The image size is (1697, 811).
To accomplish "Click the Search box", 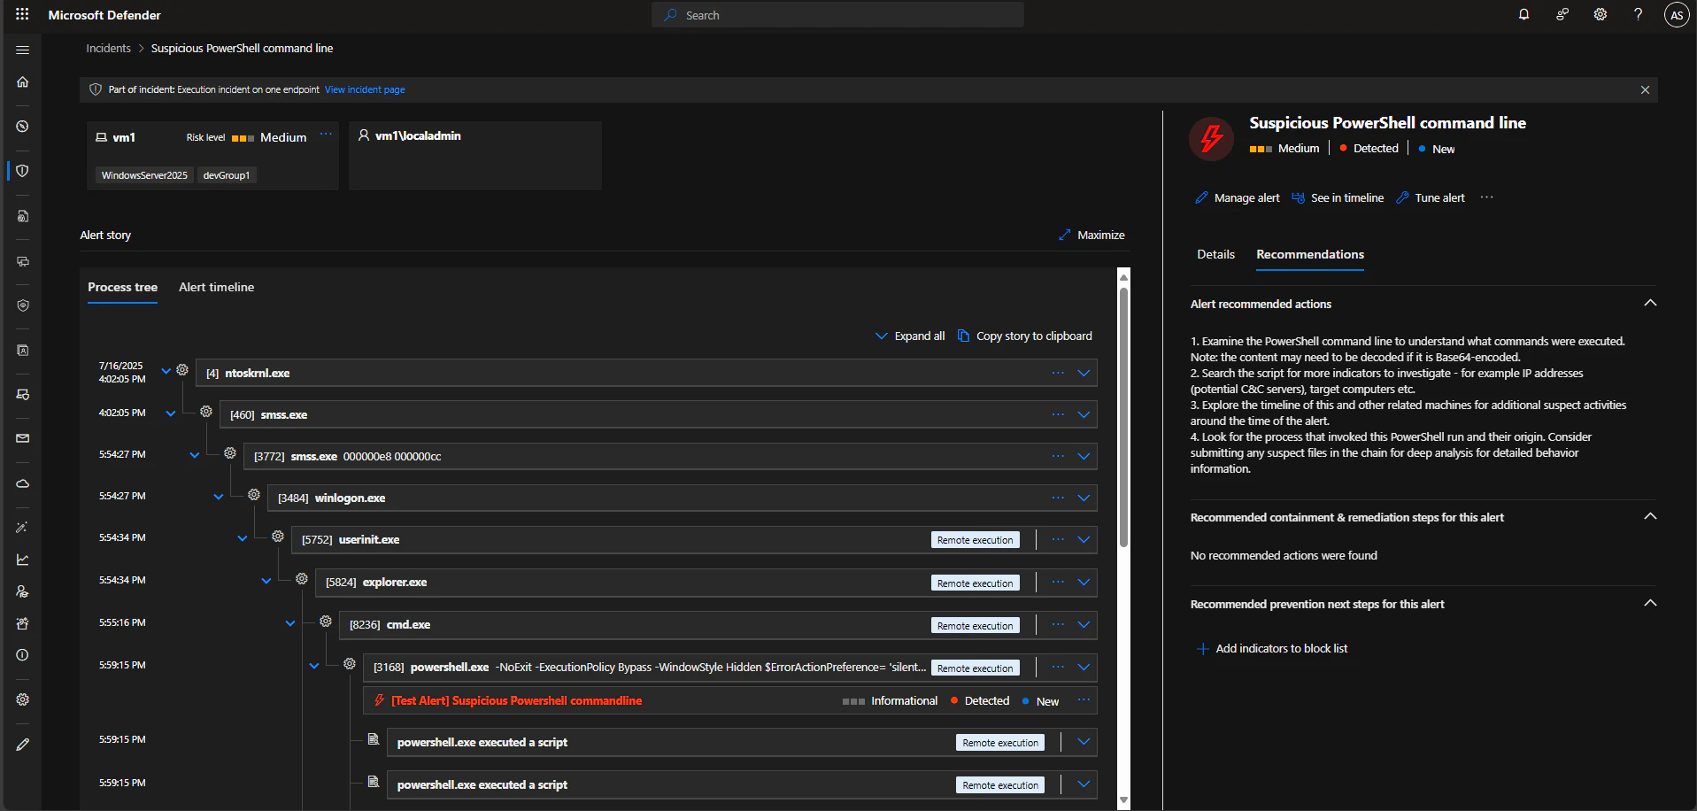I will click(x=837, y=15).
